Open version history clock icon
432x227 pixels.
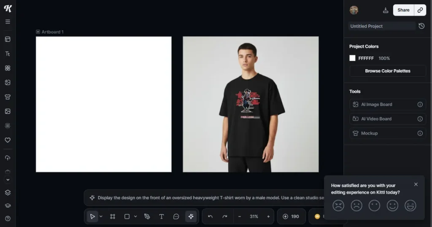click(x=421, y=26)
